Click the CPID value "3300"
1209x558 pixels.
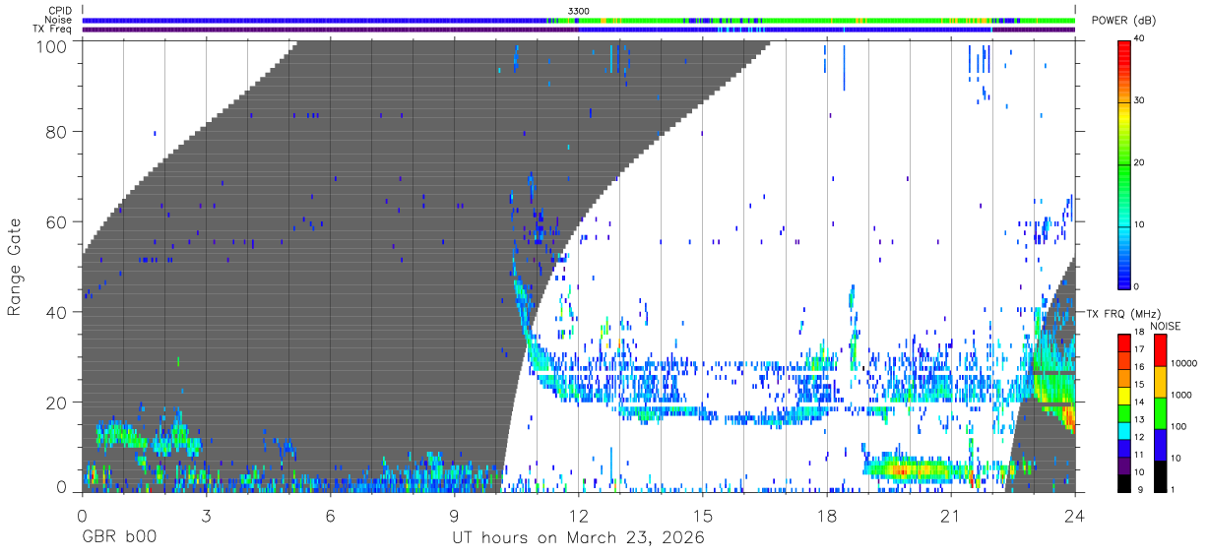(x=579, y=11)
